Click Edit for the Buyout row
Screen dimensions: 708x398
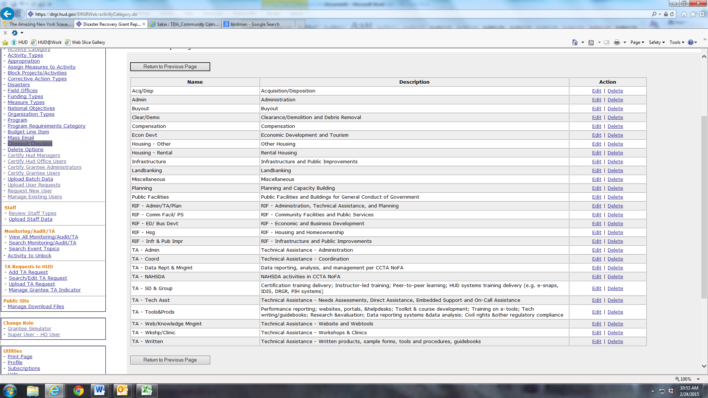pyautogui.click(x=596, y=109)
